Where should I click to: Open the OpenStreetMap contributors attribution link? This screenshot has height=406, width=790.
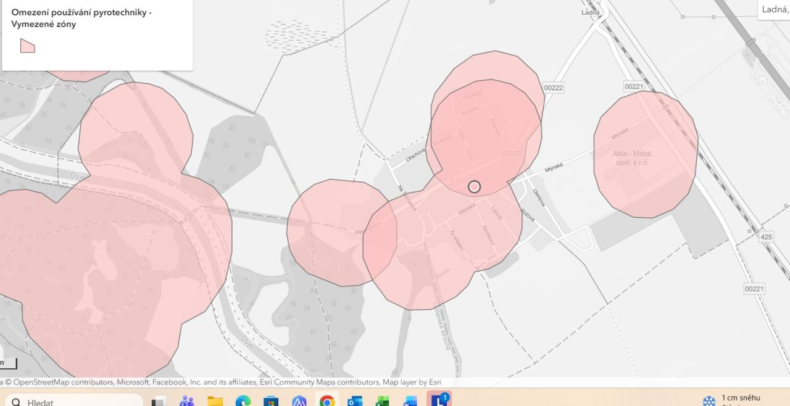click(60, 382)
